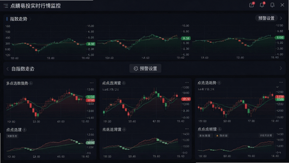Screen dimensions: 289x163
Task: Click the green price label on first index chart
Action: coord(91,44)
